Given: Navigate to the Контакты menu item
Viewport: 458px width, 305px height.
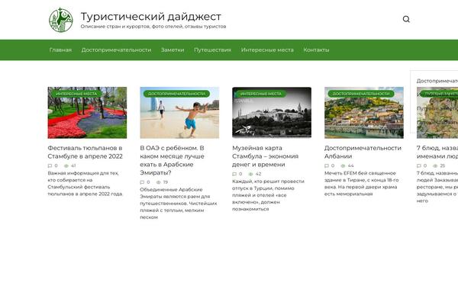Looking at the screenshot, I should tap(316, 50).
